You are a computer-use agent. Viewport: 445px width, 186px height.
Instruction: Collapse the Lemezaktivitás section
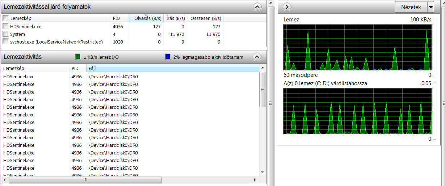click(257, 57)
